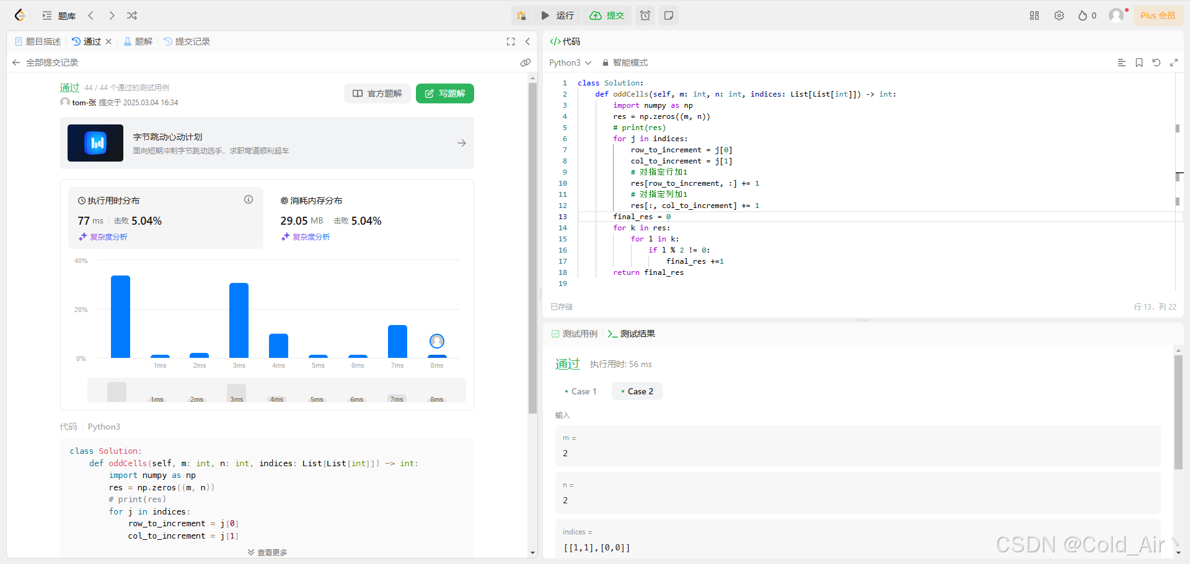Expand the code editor to fullscreen
The width and height of the screenshot is (1190, 564).
[x=1175, y=63]
